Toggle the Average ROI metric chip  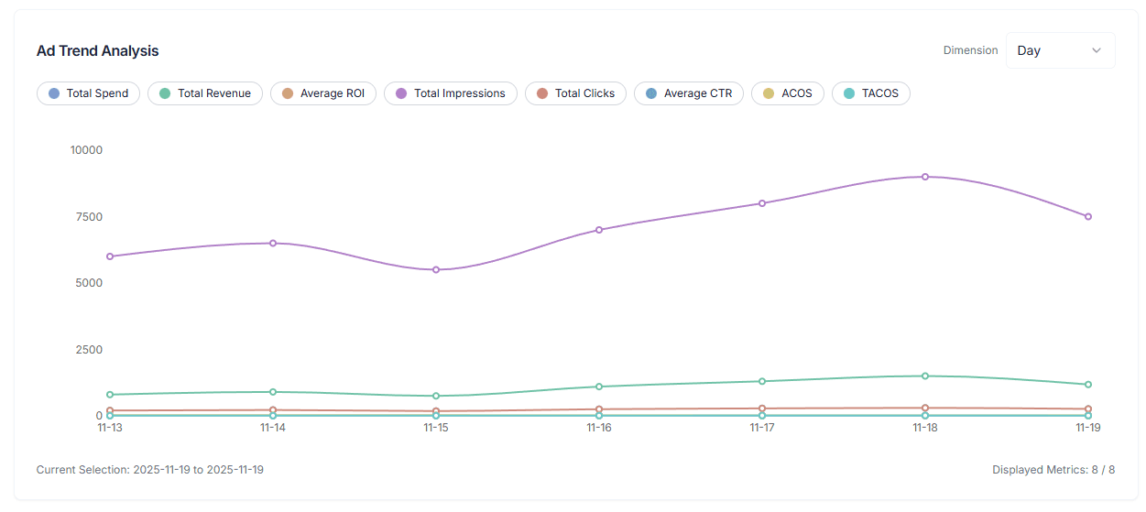click(323, 93)
